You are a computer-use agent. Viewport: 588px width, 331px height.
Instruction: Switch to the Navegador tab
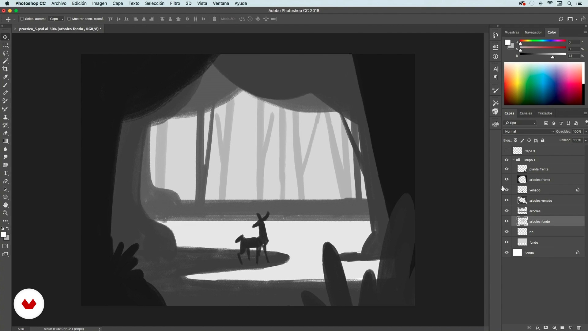click(533, 32)
